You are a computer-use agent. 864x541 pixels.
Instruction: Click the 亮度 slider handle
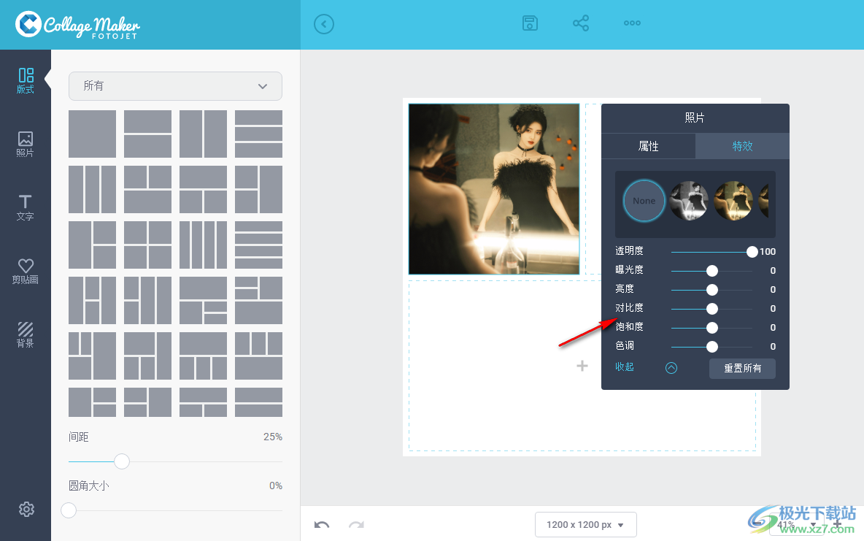coord(712,290)
